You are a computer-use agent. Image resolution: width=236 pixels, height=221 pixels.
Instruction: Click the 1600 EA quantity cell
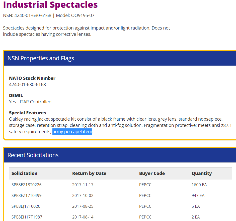pyautogui.click(x=199, y=185)
